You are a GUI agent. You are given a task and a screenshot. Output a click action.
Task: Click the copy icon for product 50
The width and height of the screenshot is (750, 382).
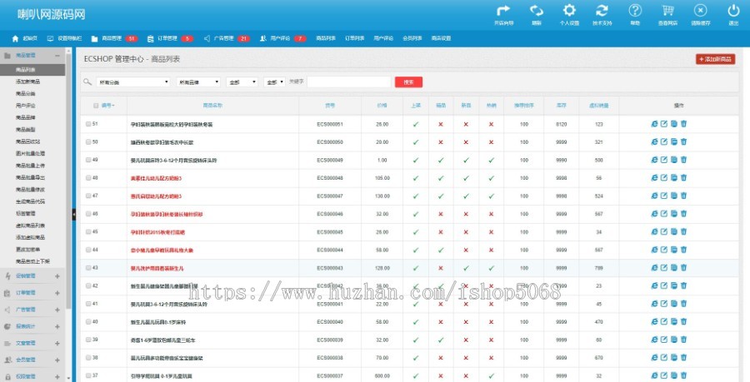pos(674,141)
